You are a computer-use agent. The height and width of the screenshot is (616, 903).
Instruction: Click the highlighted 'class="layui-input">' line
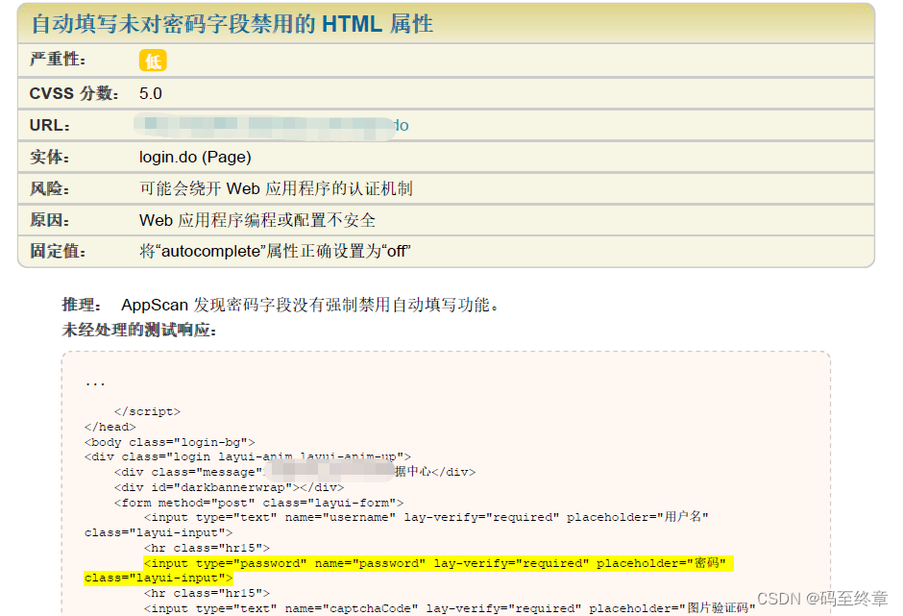[x=159, y=578]
